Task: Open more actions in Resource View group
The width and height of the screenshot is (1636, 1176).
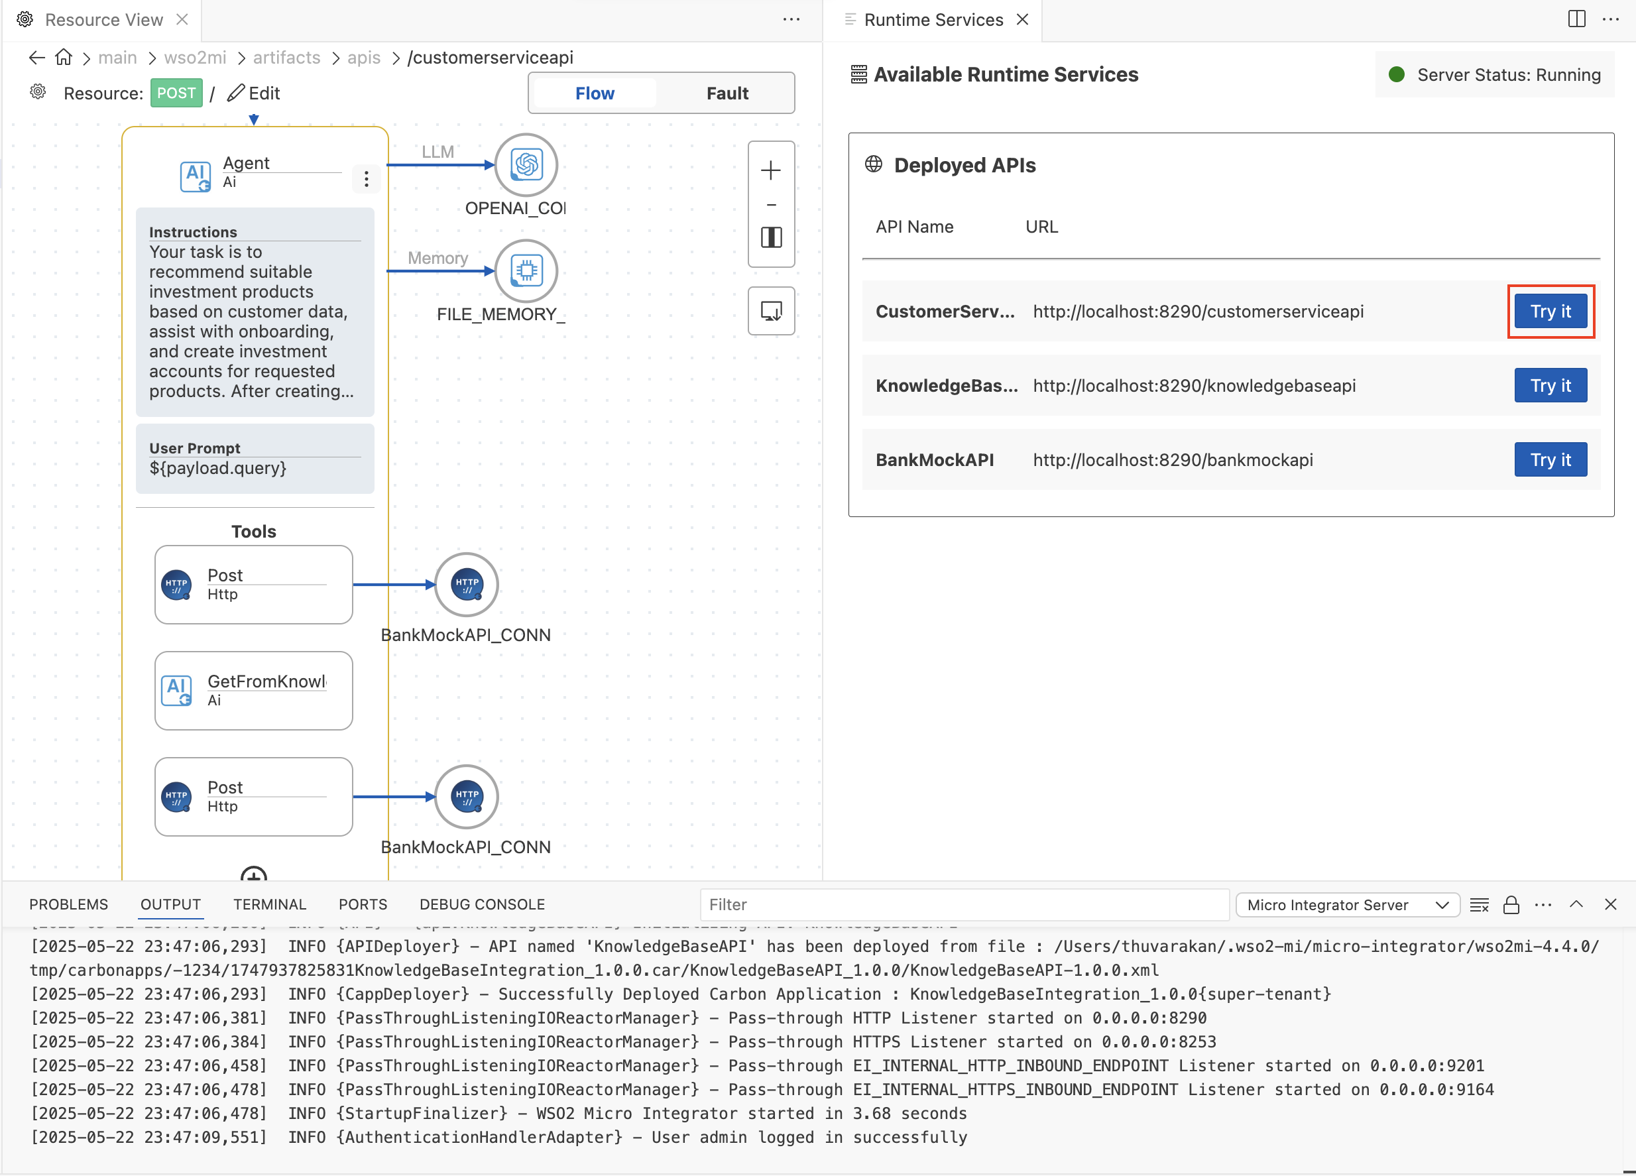Action: [x=791, y=19]
